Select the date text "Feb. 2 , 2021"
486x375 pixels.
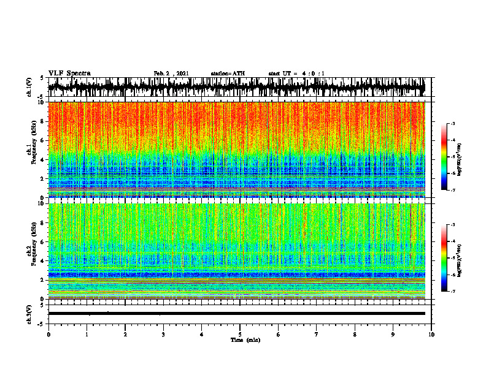tap(171, 74)
